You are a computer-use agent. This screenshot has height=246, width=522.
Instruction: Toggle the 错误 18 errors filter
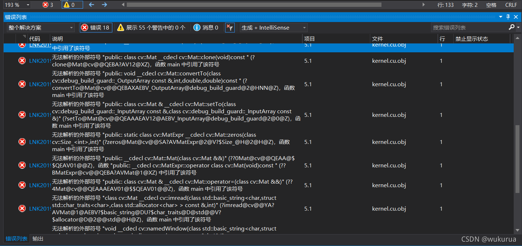(x=96, y=27)
